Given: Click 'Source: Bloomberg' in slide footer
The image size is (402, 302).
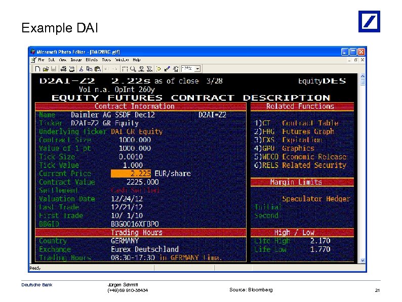Looking at the screenshot, I should pyautogui.click(x=251, y=290).
